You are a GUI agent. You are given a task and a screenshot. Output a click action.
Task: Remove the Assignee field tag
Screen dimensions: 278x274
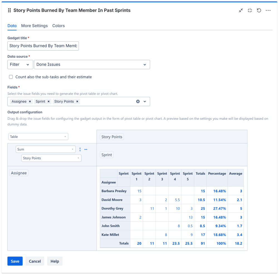click(30, 102)
